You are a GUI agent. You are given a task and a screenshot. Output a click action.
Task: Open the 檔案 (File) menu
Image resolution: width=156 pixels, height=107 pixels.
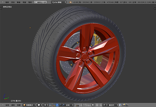[7, 2]
